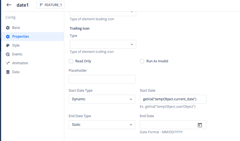Viewport: 240px width, 141px height.
Task: Click the Events cursor icon
Action: [x=8, y=54]
